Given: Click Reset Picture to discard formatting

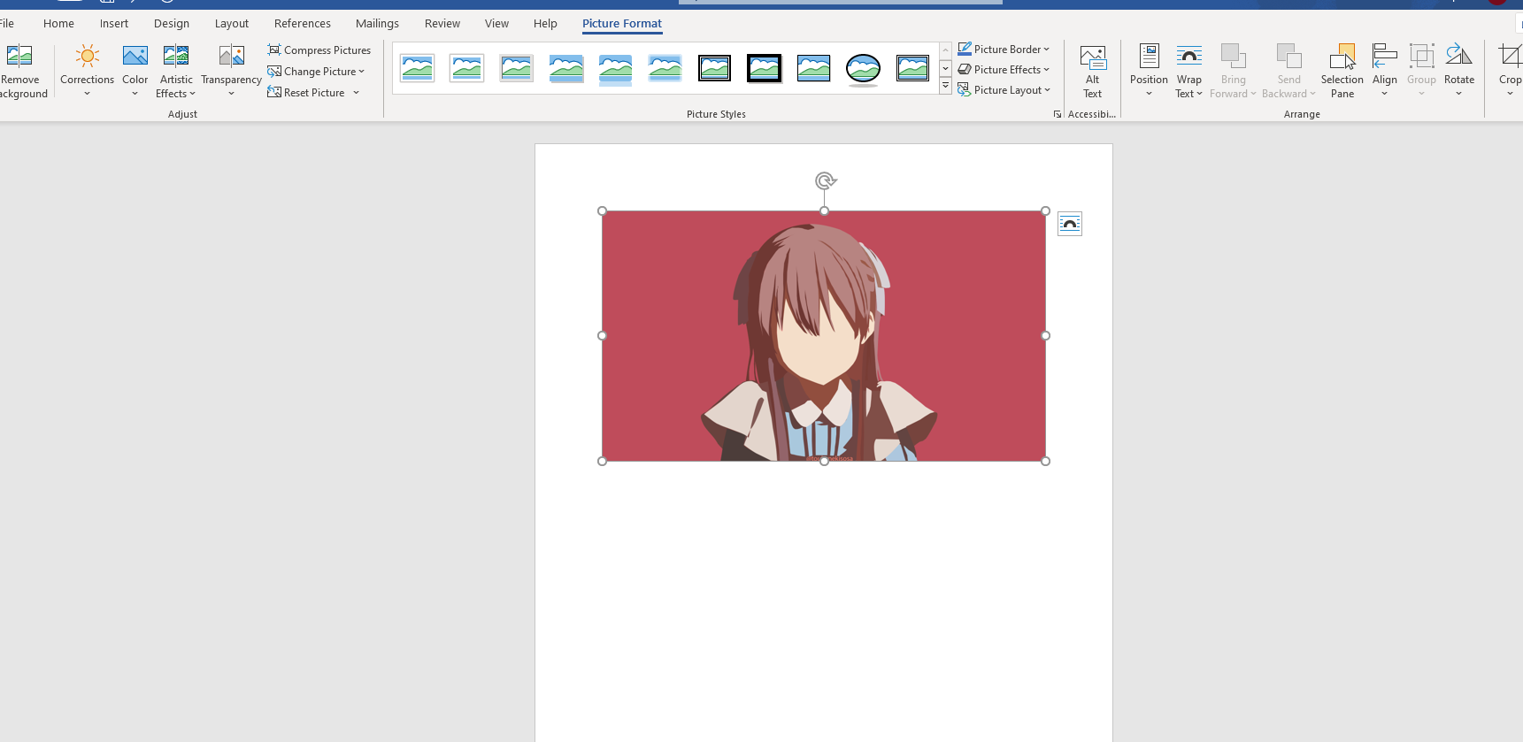Looking at the screenshot, I should tap(306, 93).
